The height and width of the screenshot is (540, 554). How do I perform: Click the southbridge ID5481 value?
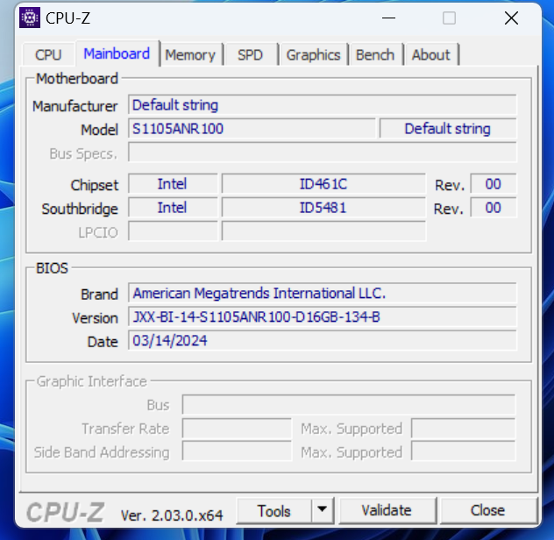(323, 208)
